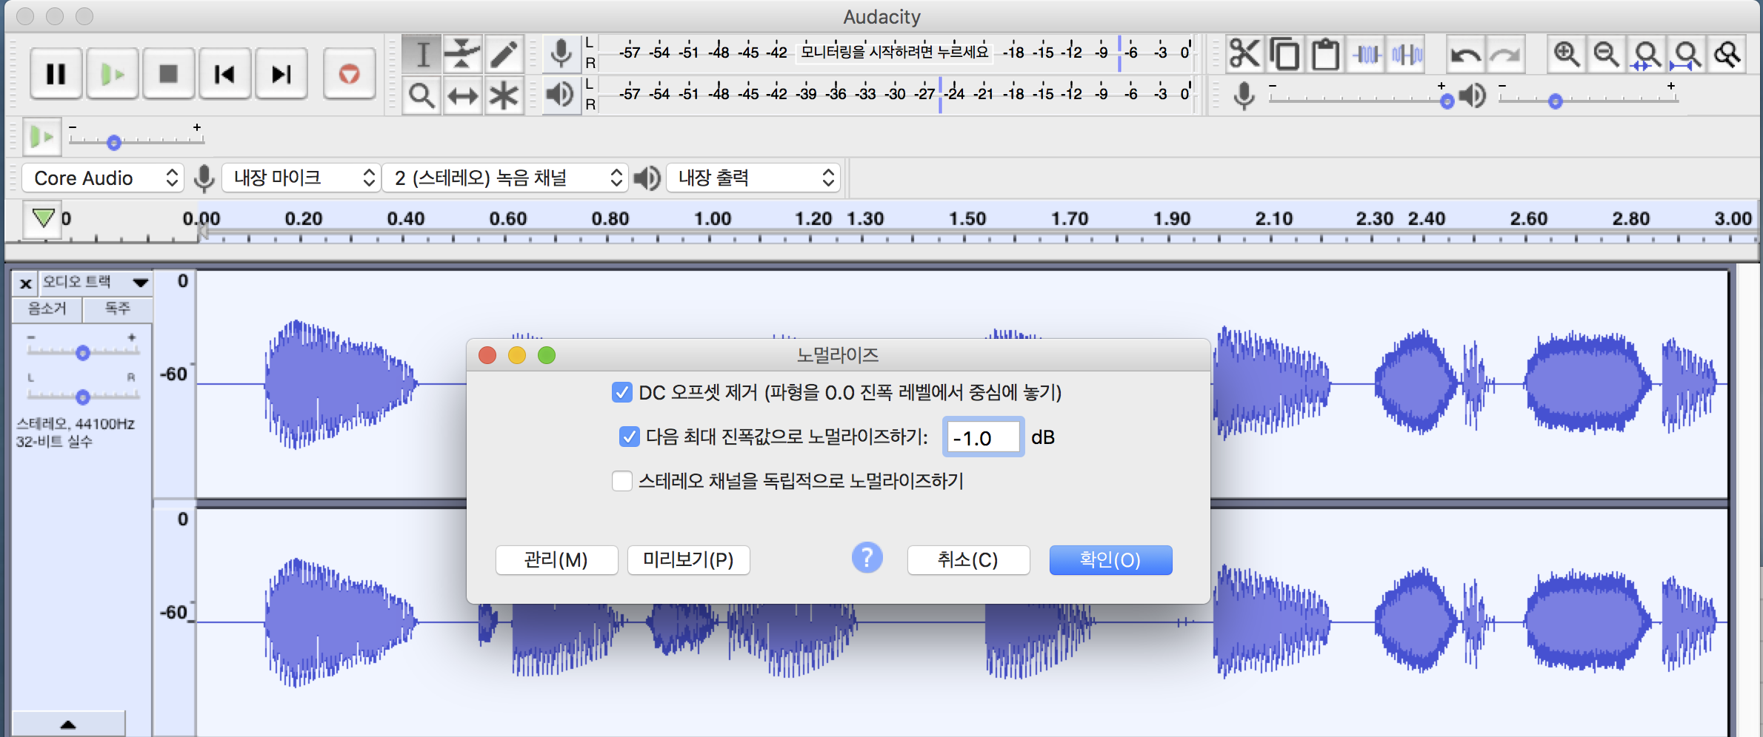Click the Zoom Toggle icon
Screen dimensions: 1763x737
pyautogui.click(x=1727, y=54)
